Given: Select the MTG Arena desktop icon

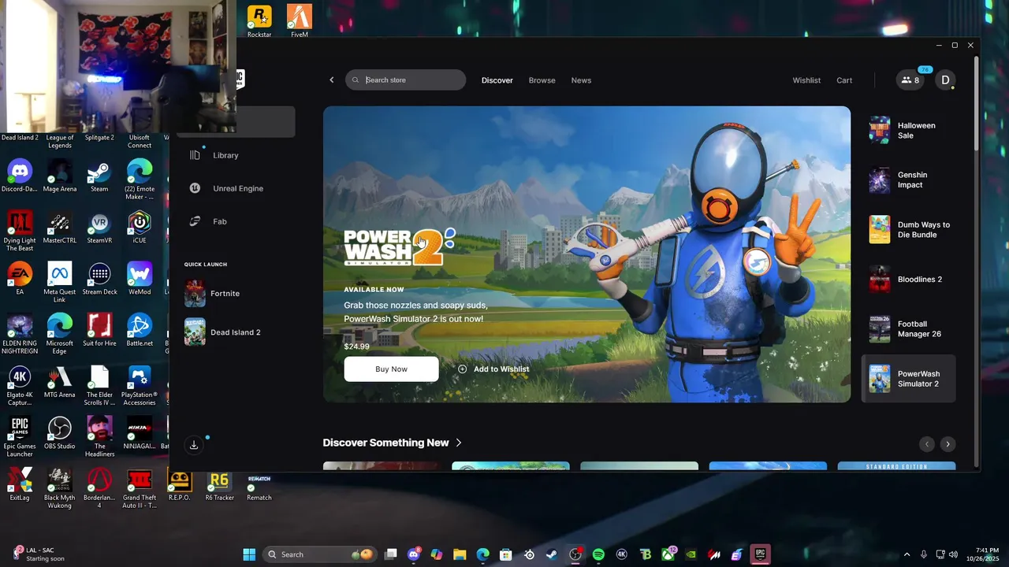Looking at the screenshot, I should click(60, 382).
